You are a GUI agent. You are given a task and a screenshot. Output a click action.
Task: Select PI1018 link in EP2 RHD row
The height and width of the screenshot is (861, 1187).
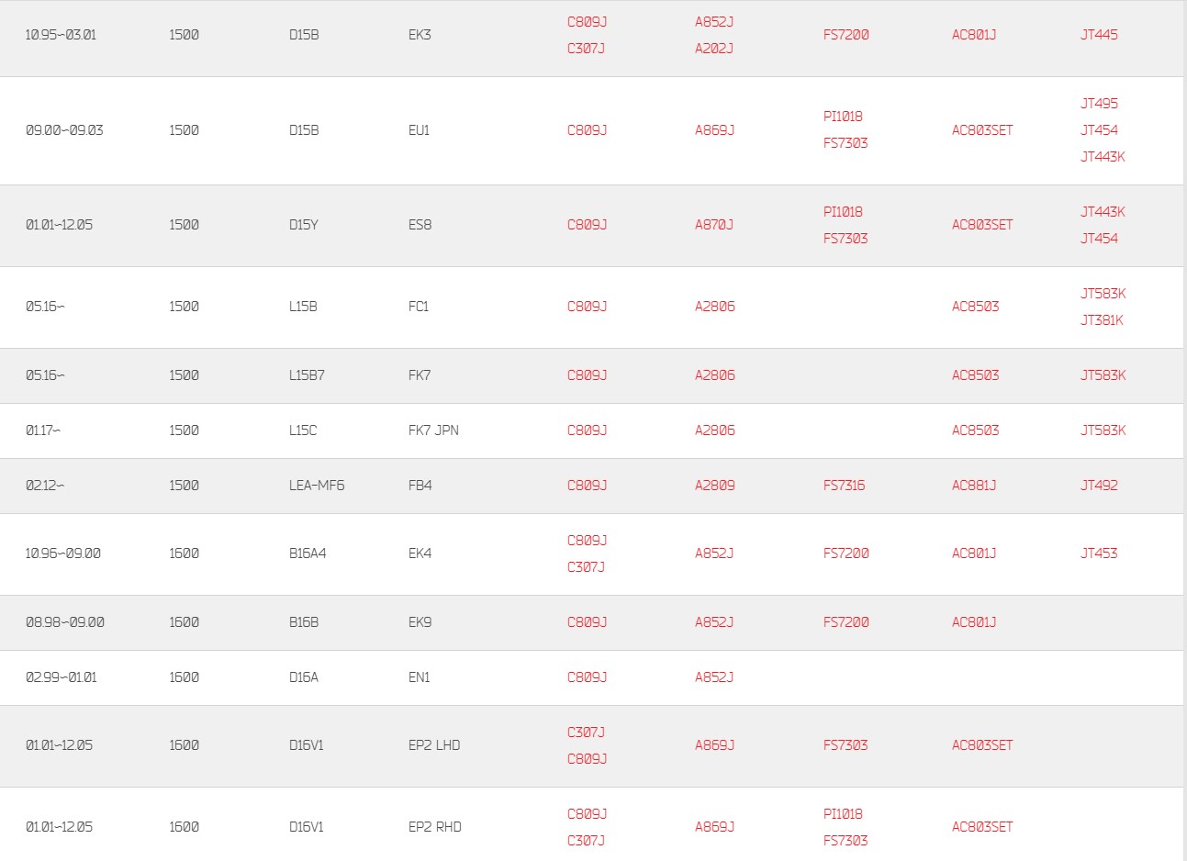pos(843,814)
